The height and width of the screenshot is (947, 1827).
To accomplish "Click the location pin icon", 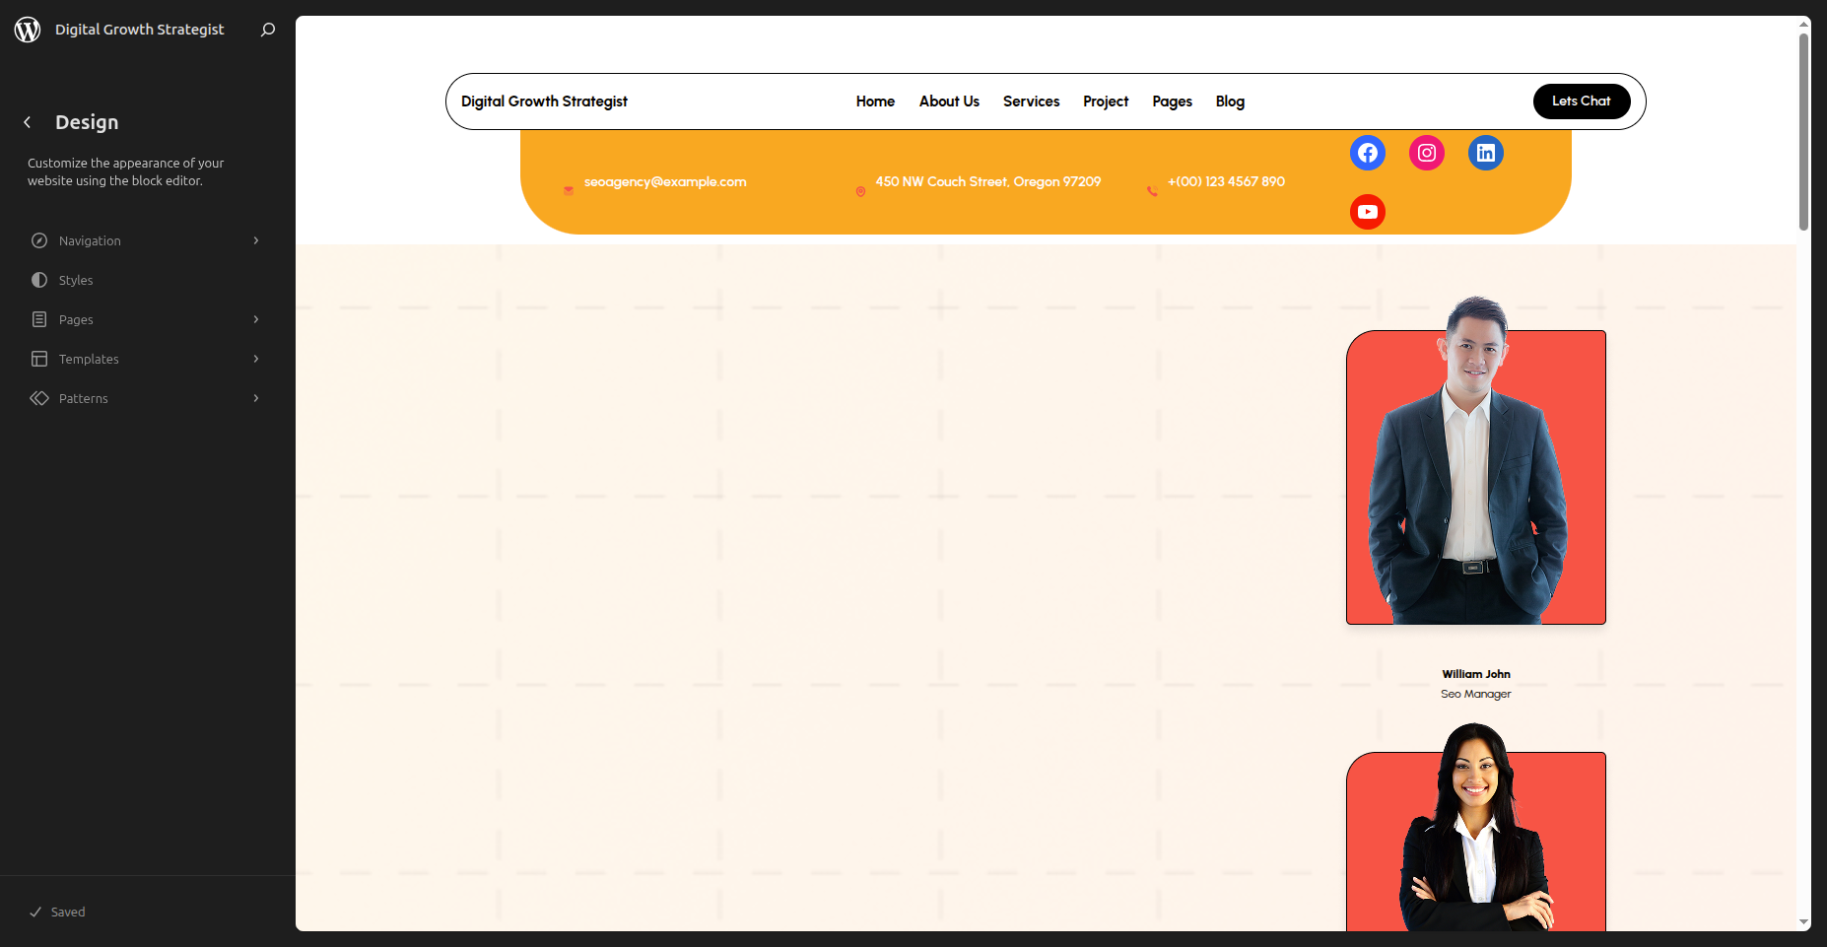I will tap(860, 191).
